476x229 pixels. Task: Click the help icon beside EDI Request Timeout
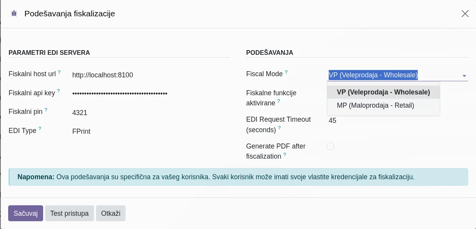coord(279,128)
